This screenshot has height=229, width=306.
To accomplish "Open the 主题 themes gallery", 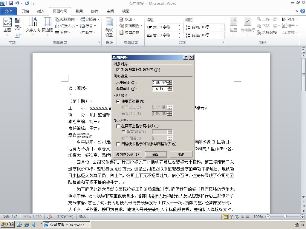I will tap(7, 27).
